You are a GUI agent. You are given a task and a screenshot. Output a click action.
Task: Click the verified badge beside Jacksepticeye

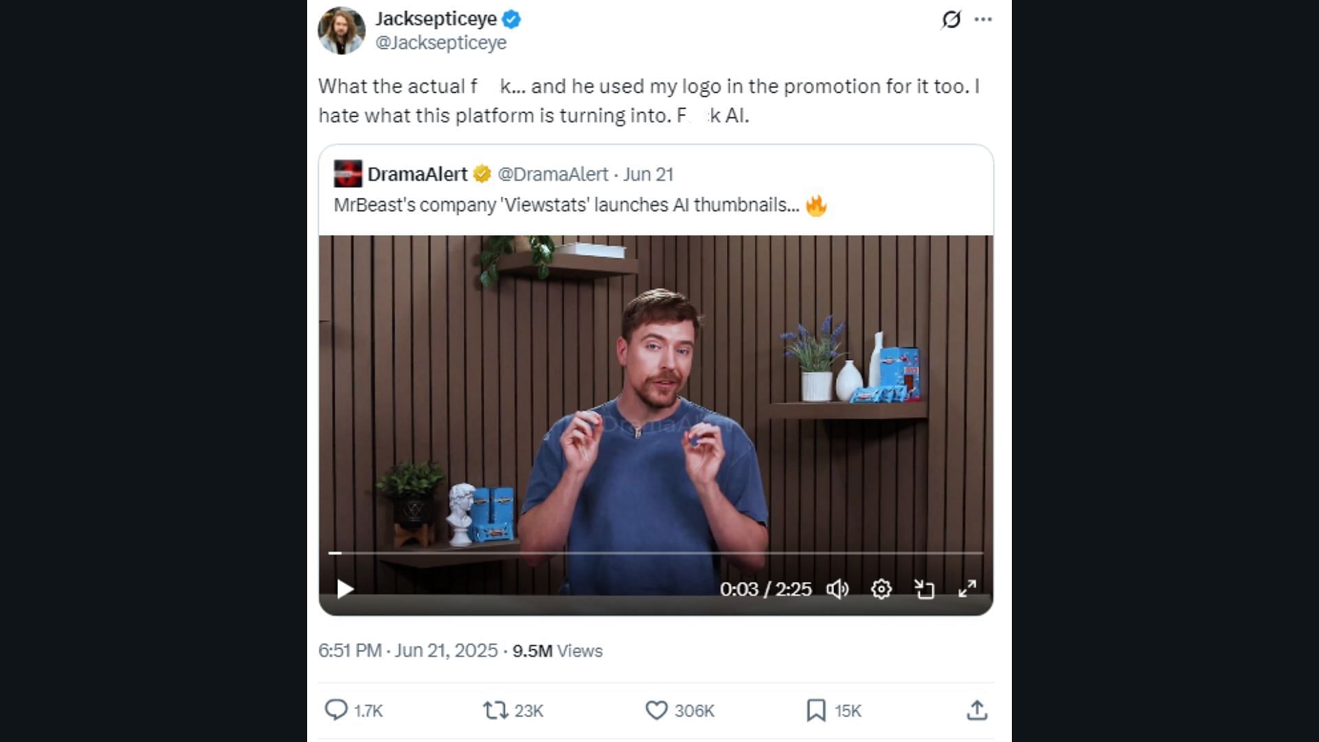click(511, 19)
